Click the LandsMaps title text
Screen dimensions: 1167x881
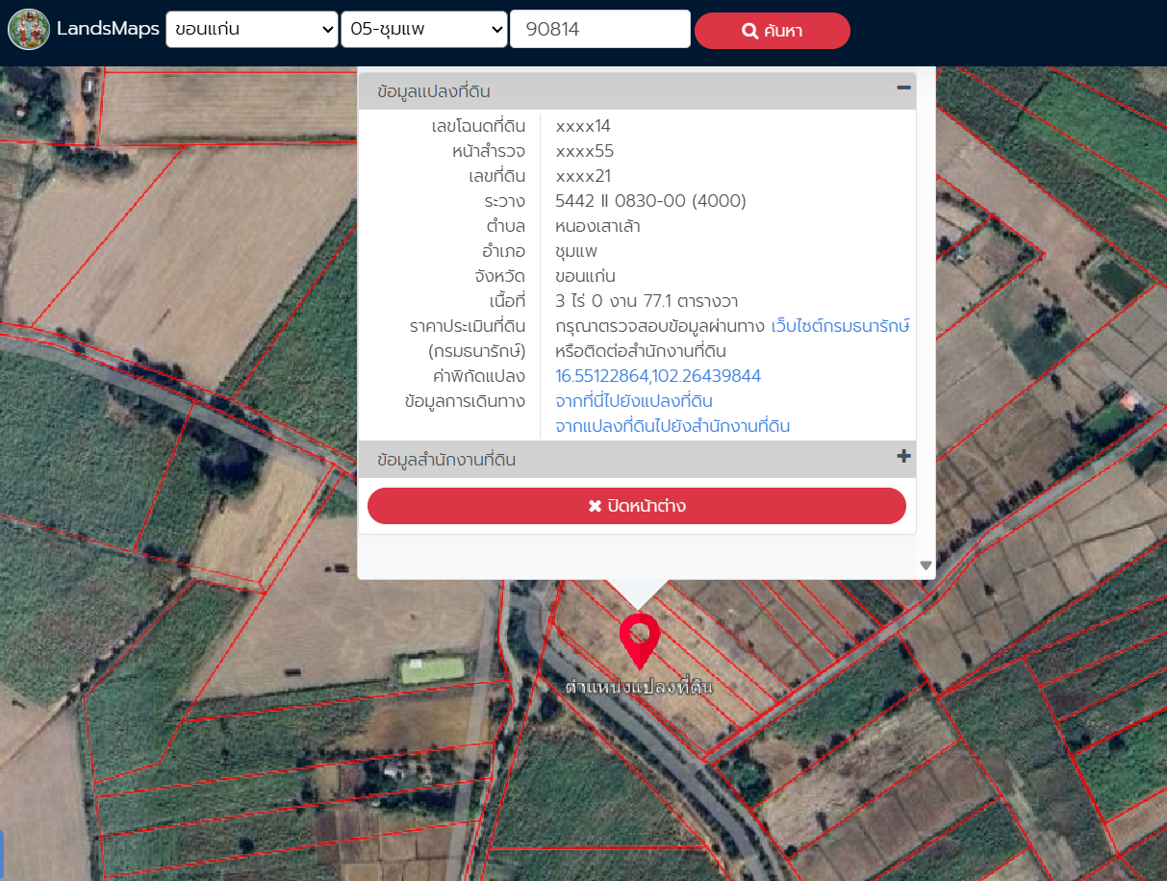[x=108, y=29]
